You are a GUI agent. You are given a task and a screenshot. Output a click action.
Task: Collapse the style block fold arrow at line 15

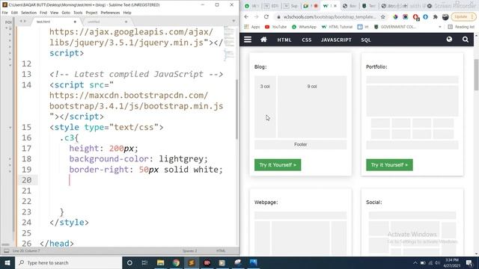coord(10,127)
